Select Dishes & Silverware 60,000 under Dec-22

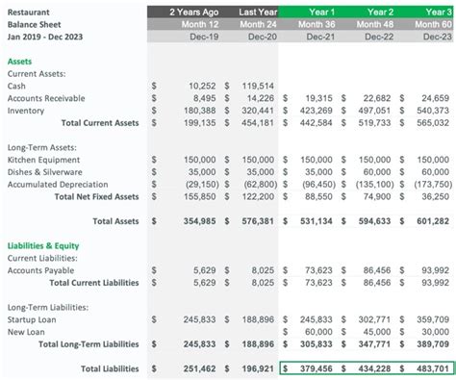click(x=377, y=172)
